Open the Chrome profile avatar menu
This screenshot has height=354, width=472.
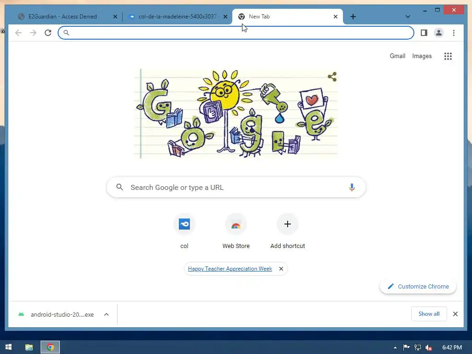pyautogui.click(x=439, y=33)
